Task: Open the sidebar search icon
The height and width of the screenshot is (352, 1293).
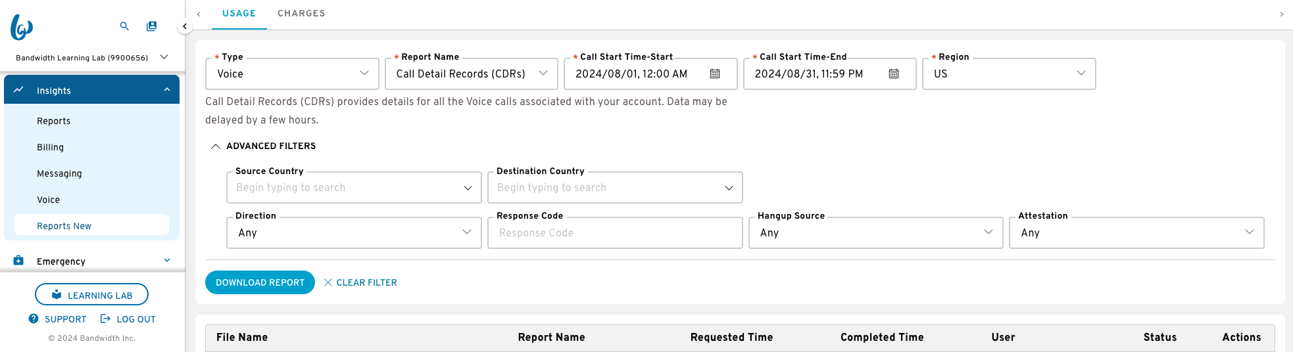Action: pyautogui.click(x=124, y=26)
